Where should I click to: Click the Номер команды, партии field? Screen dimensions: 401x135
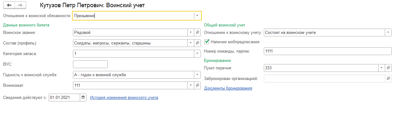click(x=327, y=51)
